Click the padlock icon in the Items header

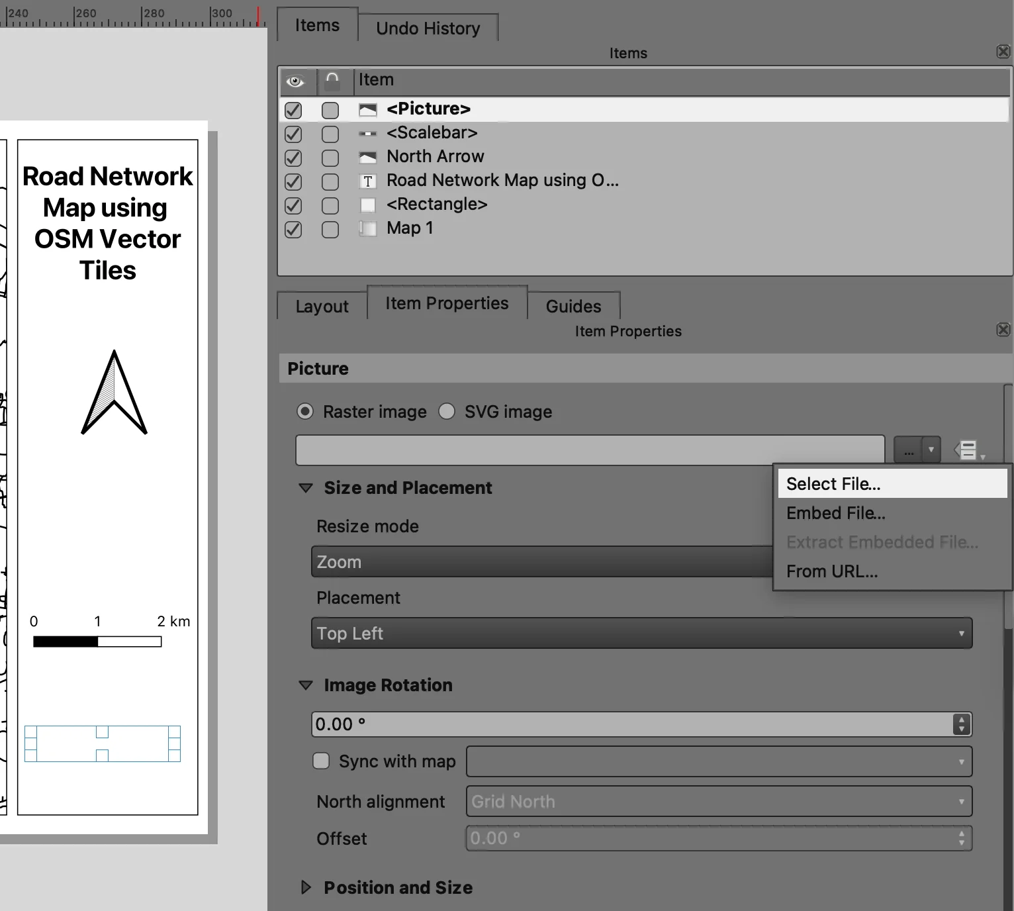(x=332, y=81)
